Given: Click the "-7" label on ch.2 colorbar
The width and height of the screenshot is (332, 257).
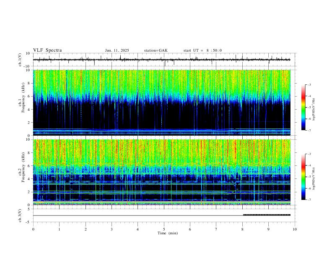Looking at the screenshot, I should [309, 199].
